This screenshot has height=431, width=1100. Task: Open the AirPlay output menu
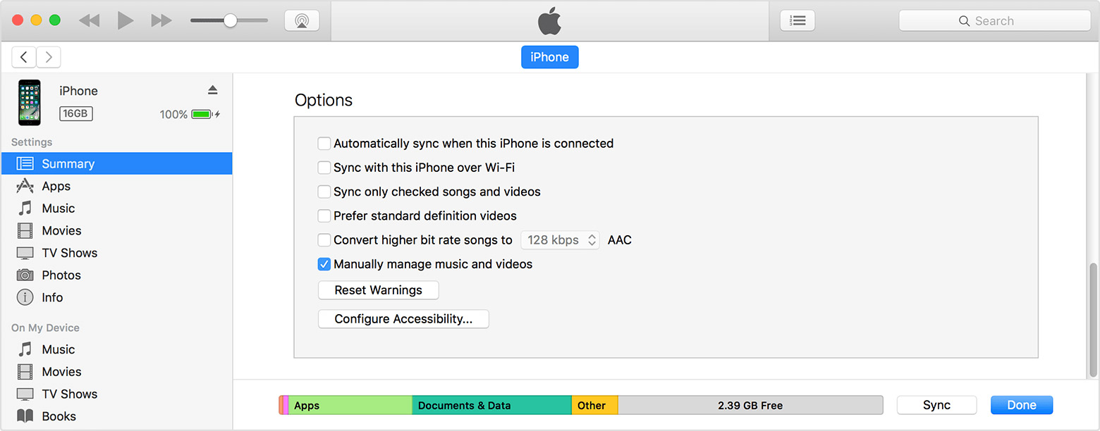[x=302, y=20]
